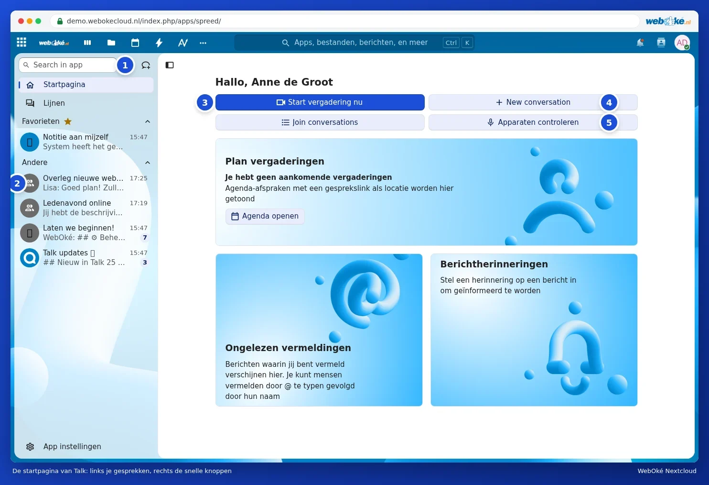
Task: Select Lijnen in the sidebar
Action: coord(86,103)
